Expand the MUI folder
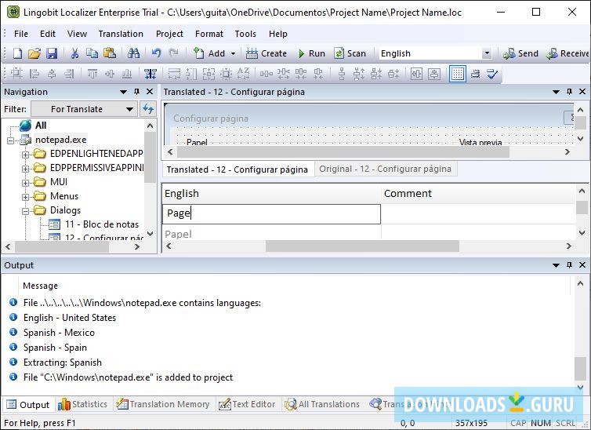The width and height of the screenshot is (591, 430). click(25, 183)
